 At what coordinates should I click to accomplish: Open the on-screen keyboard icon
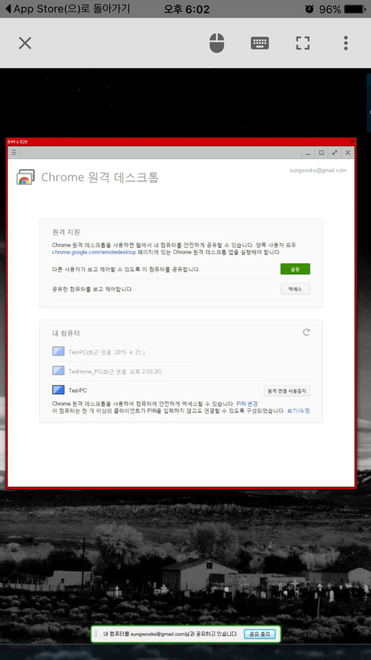260,43
